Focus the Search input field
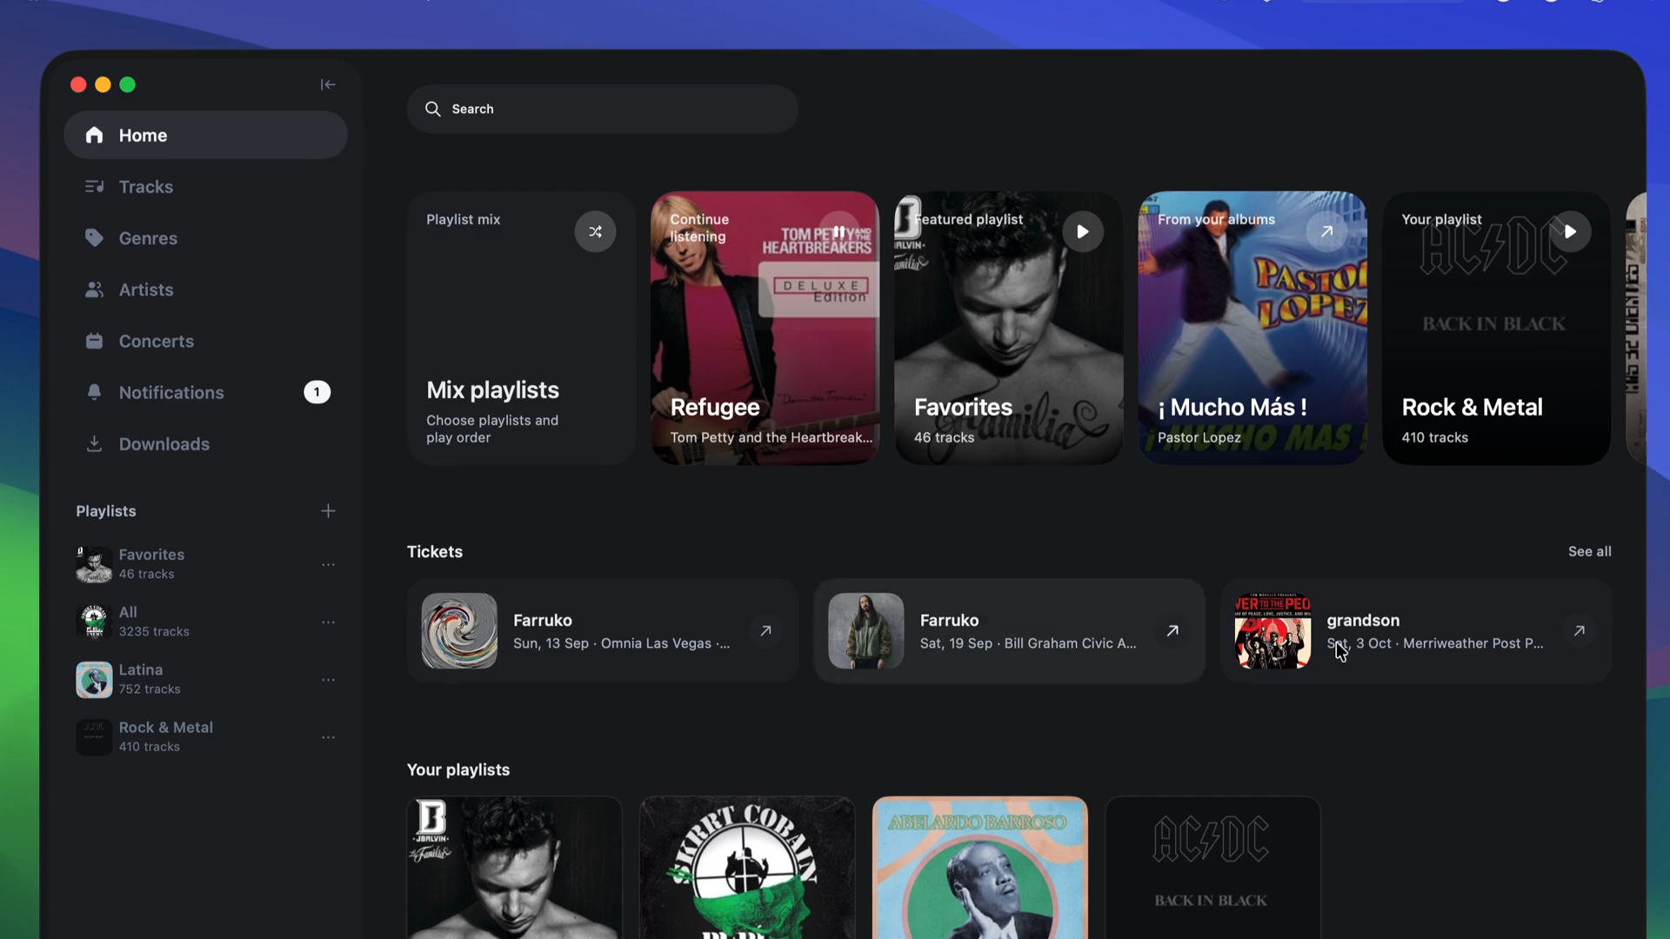The image size is (1670, 939). pos(602,109)
